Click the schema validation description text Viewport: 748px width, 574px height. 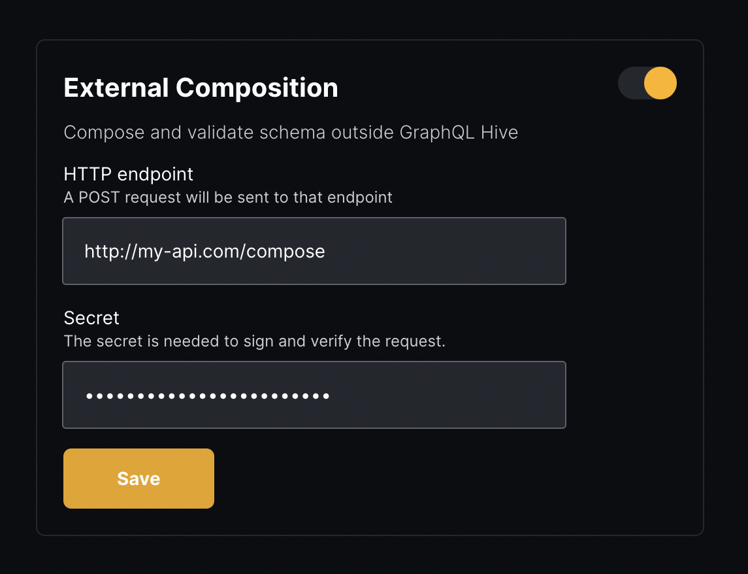[290, 132]
